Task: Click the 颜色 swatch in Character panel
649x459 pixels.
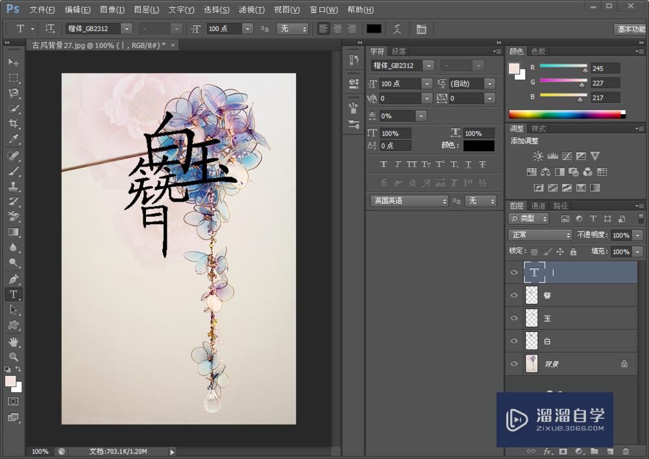Action: point(479,146)
